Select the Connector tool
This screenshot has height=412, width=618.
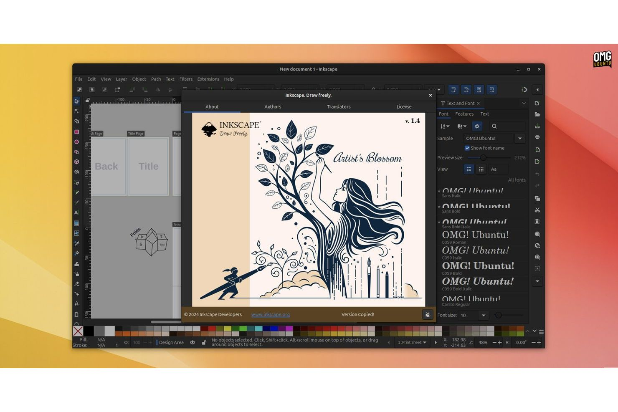[x=76, y=293]
